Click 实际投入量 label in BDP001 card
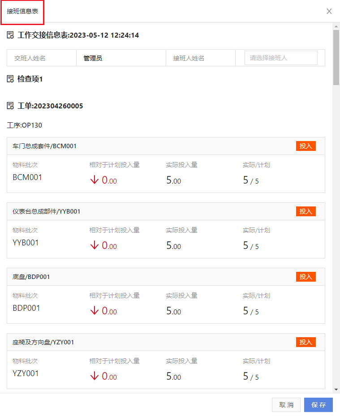Screen dimensions: 340x416 [182, 296]
